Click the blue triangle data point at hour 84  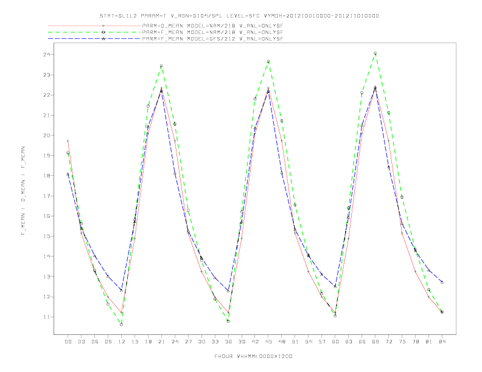442,283
